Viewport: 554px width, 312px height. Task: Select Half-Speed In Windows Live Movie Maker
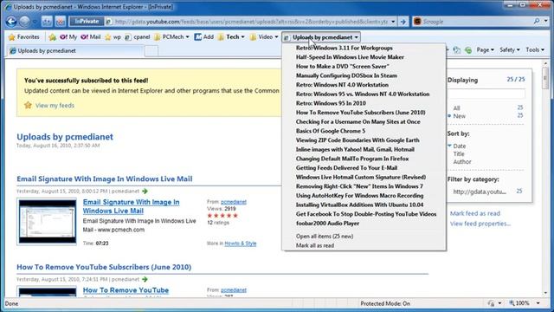click(x=364, y=57)
